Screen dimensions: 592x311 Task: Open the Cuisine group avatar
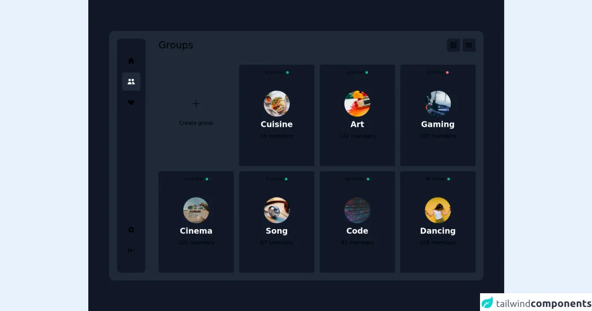[277, 104]
